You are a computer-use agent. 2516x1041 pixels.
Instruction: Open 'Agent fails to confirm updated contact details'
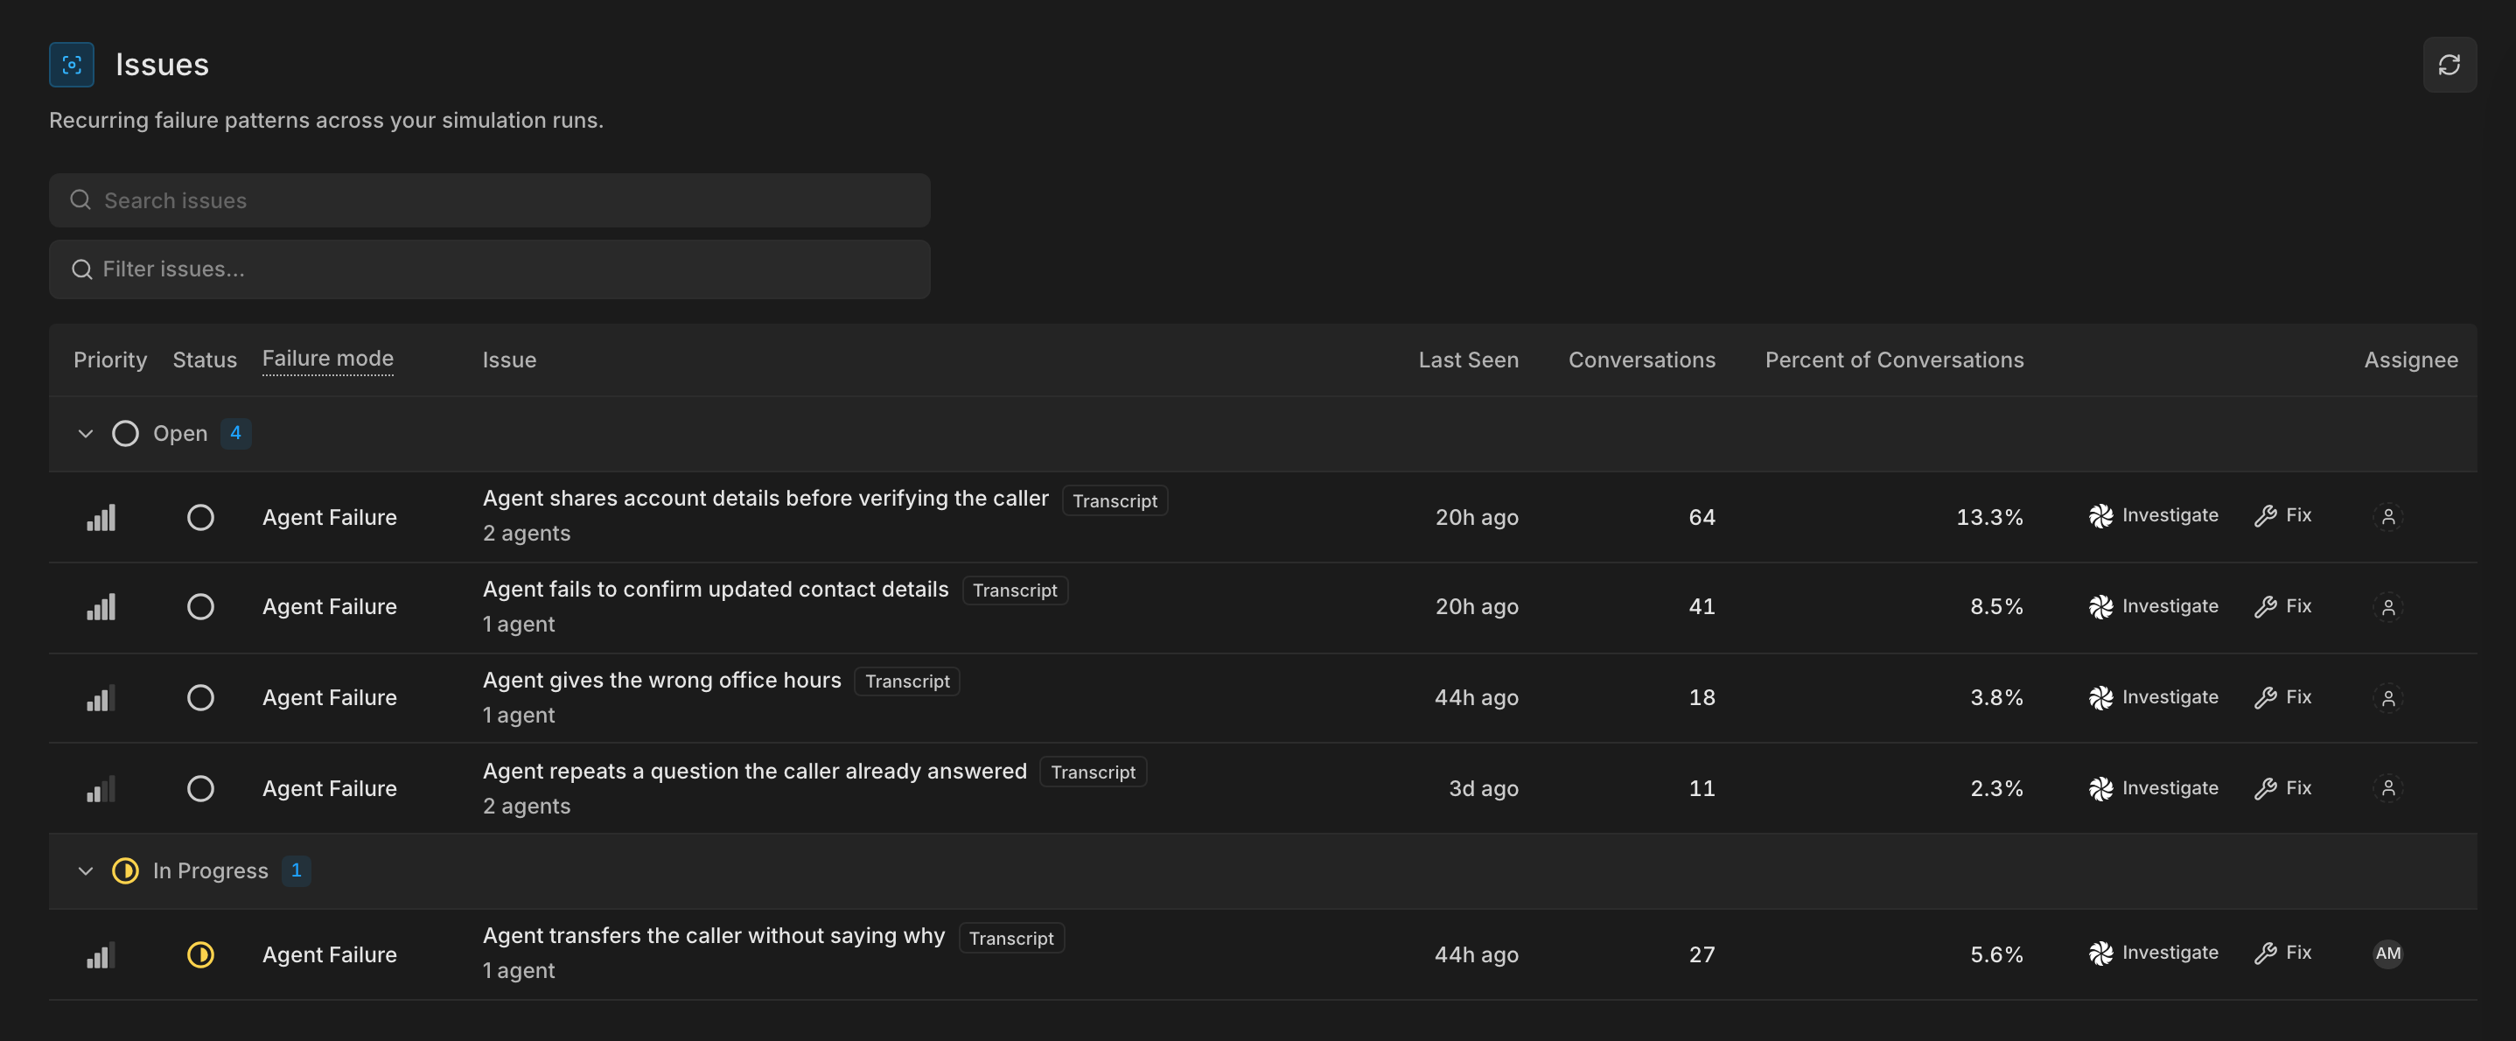[716, 590]
